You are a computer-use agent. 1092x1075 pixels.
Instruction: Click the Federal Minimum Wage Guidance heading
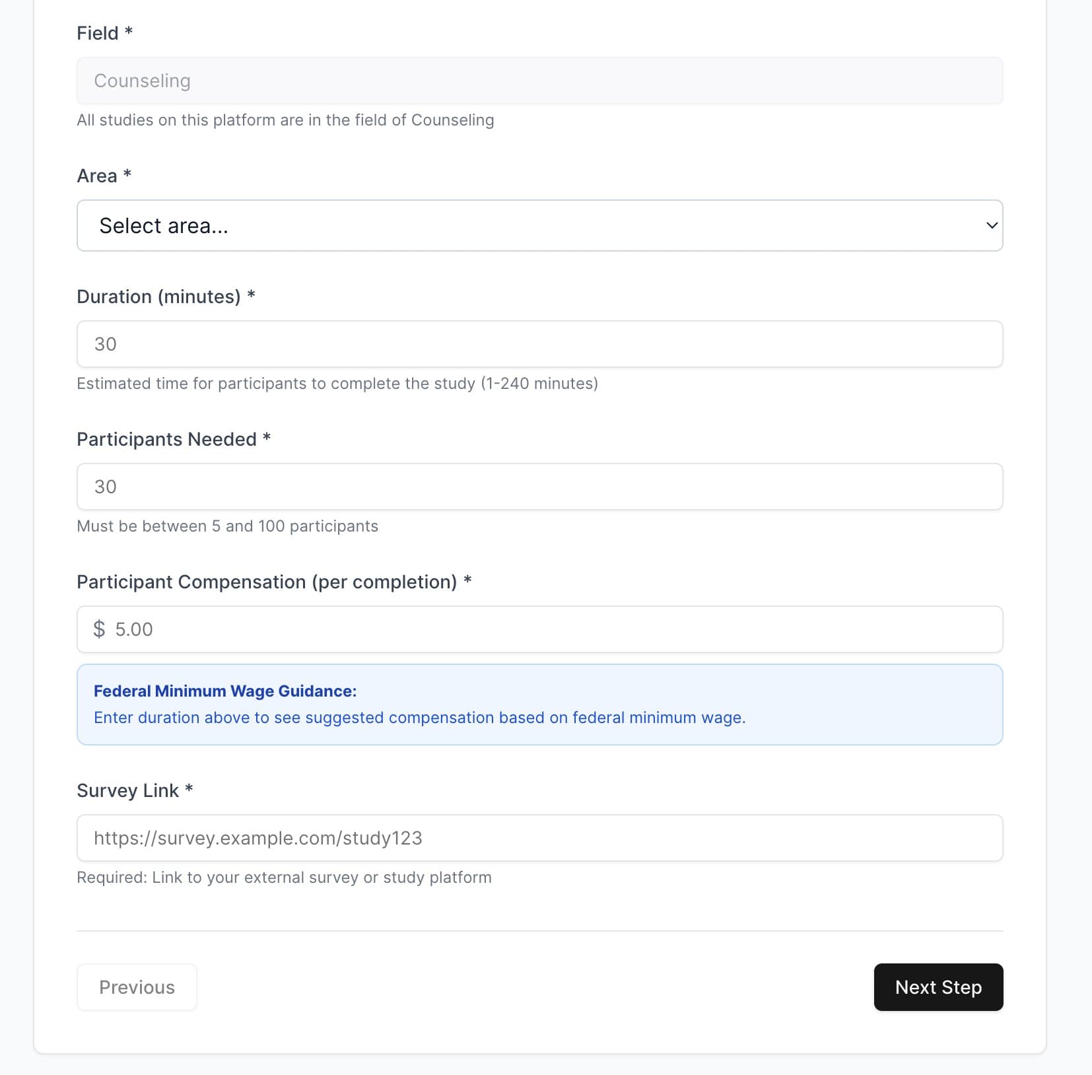225,691
